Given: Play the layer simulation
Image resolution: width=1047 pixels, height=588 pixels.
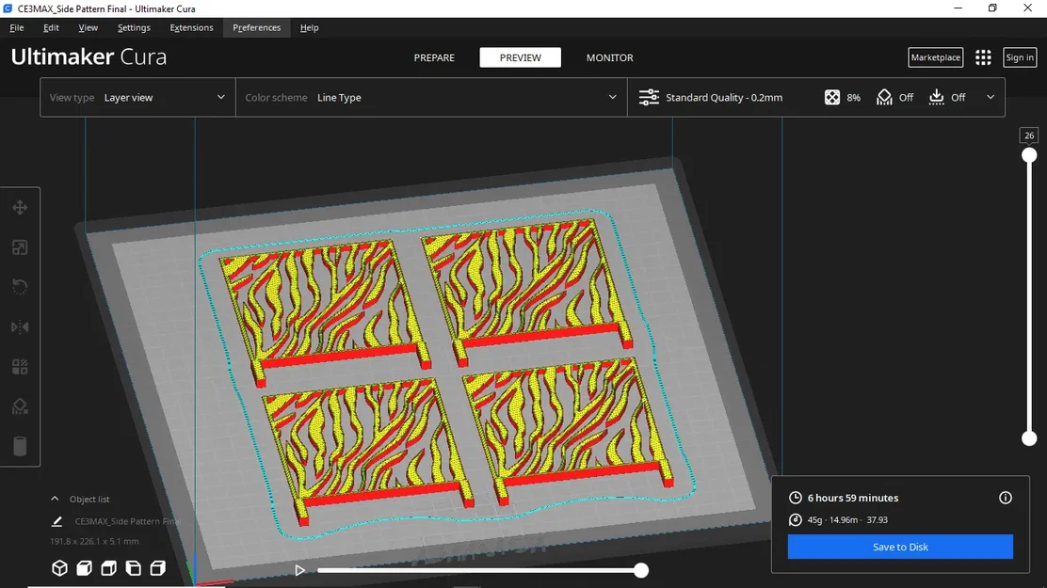Looking at the screenshot, I should point(299,570).
